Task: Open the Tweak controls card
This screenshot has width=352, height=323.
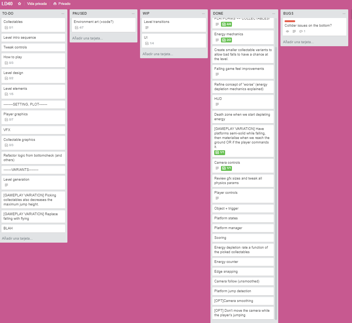Action: pyautogui.click(x=33, y=47)
